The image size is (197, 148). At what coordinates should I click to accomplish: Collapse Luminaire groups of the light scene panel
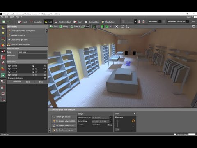click(50, 110)
